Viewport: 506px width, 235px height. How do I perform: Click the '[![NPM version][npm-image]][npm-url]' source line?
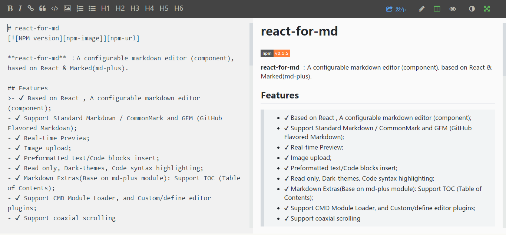(x=73, y=38)
